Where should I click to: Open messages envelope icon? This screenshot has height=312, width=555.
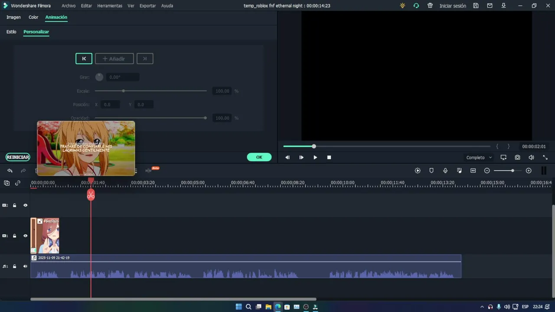[490, 6]
